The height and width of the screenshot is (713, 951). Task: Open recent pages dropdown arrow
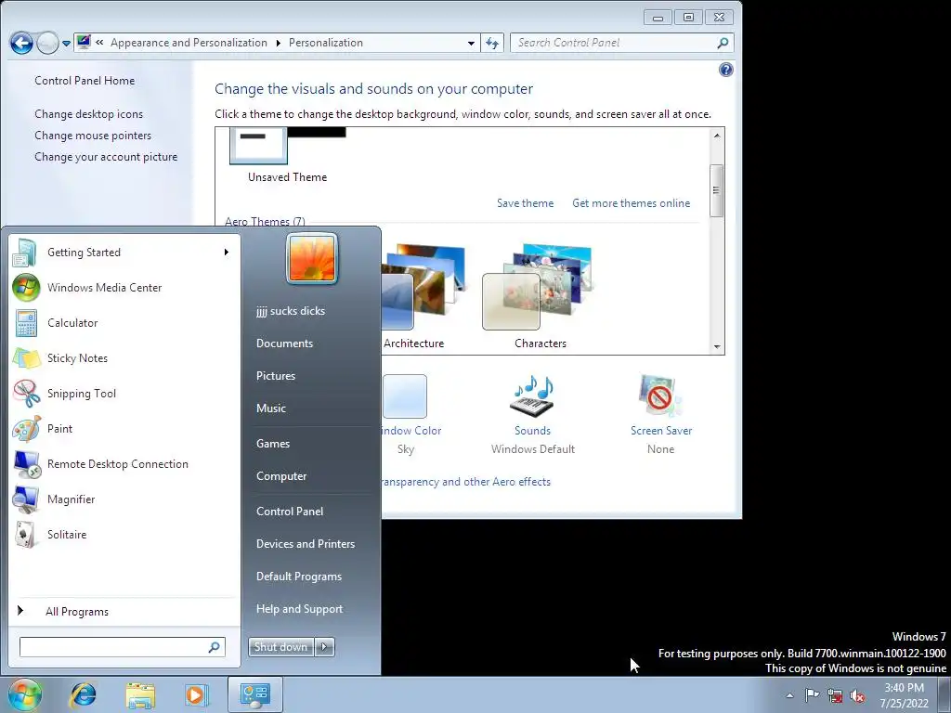pyautogui.click(x=66, y=44)
